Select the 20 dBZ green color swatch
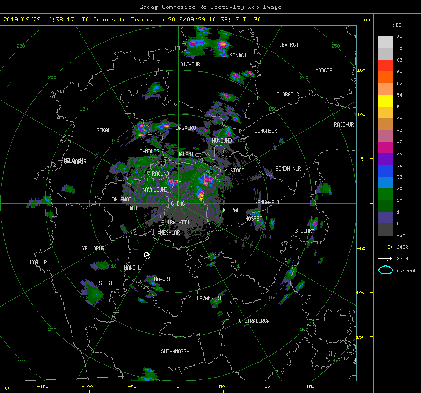Screen dimensions: 421x393 pos(385,194)
